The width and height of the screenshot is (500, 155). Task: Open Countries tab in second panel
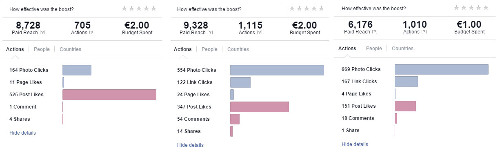click(x=238, y=49)
